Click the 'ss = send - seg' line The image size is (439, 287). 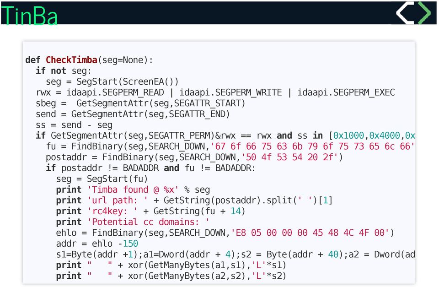tap(74, 125)
